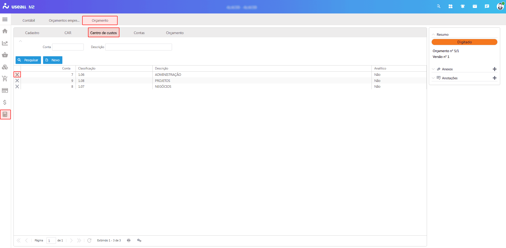Collapse the Resumo panel
The width and height of the screenshot is (506, 248).
click(433, 35)
